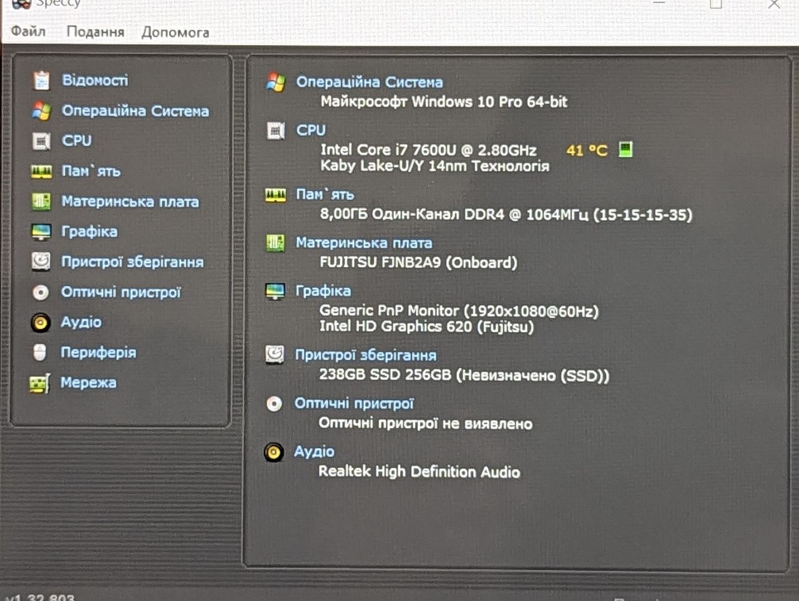Select Мережа in the sidebar
Screen dimensions: 799x601
point(88,383)
